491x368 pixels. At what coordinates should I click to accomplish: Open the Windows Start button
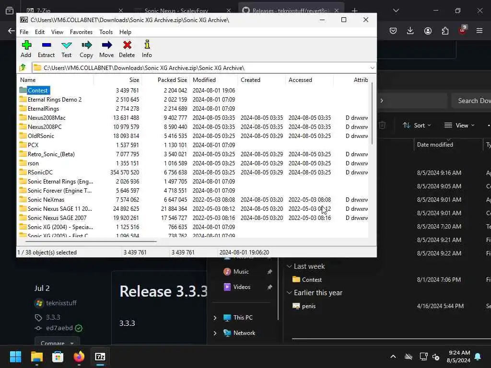pyautogui.click(x=15, y=356)
